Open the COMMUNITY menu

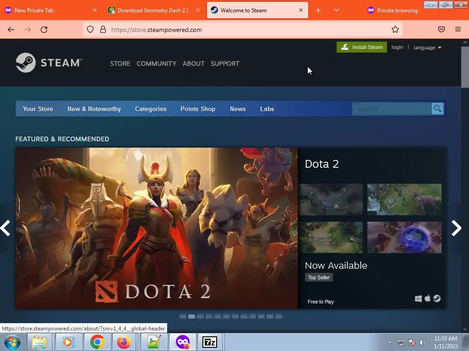pyautogui.click(x=157, y=64)
